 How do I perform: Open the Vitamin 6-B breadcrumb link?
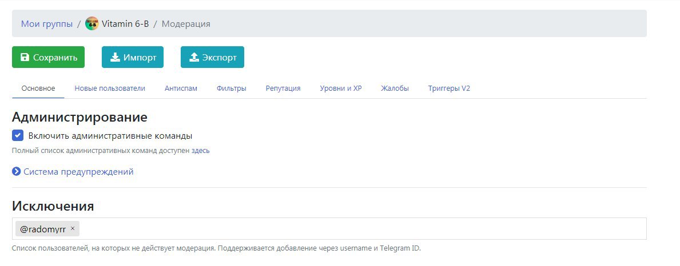125,24
